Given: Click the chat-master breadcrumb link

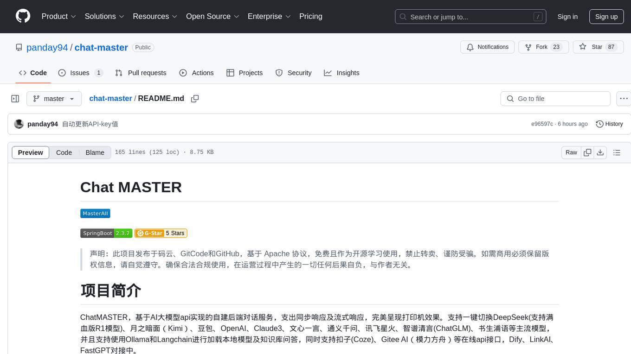Looking at the screenshot, I should click(110, 98).
